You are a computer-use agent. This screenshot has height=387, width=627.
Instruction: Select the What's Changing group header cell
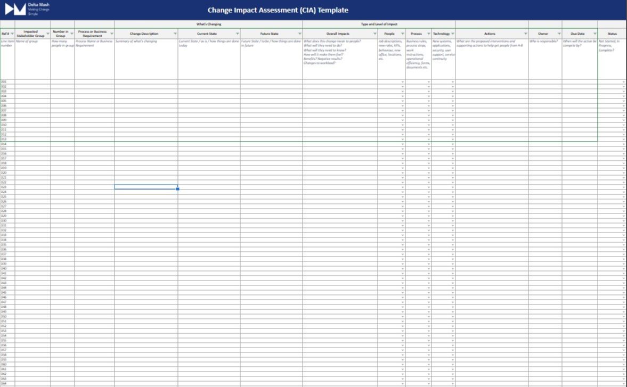pos(209,24)
